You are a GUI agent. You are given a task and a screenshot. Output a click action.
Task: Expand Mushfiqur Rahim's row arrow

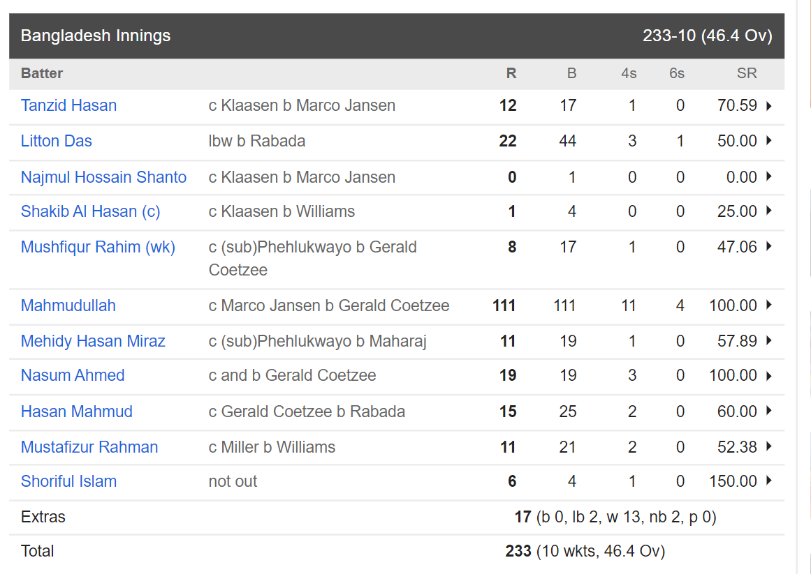769,246
